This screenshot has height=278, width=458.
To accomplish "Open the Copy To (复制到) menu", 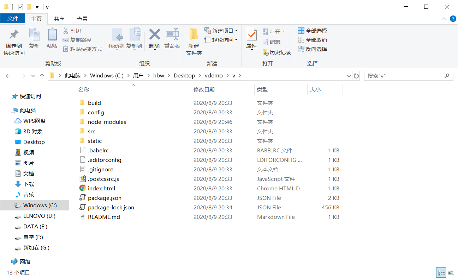I will 134,38.
